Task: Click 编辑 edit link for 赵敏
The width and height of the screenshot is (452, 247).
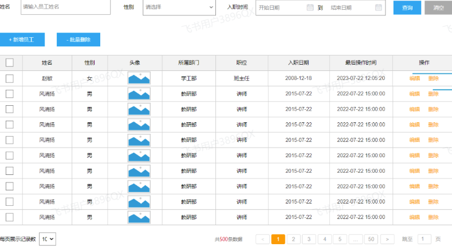Action: point(415,78)
